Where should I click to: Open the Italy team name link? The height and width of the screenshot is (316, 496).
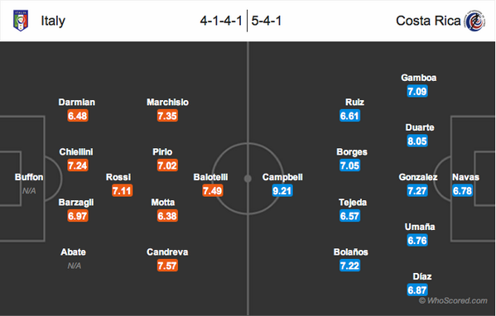click(53, 21)
